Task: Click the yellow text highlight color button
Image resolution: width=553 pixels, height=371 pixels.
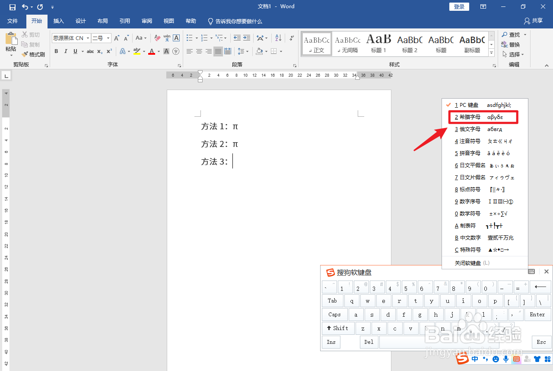Action: (x=137, y=51)
